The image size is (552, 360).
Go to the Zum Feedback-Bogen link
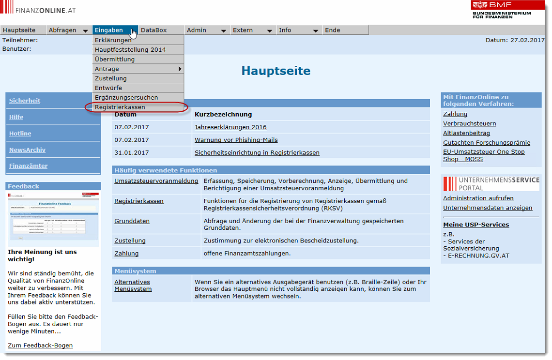coord(40,345)
